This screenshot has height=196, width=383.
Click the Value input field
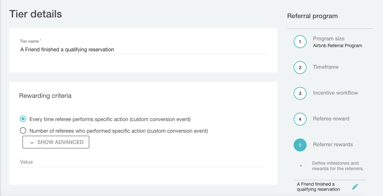pos(143,162)
